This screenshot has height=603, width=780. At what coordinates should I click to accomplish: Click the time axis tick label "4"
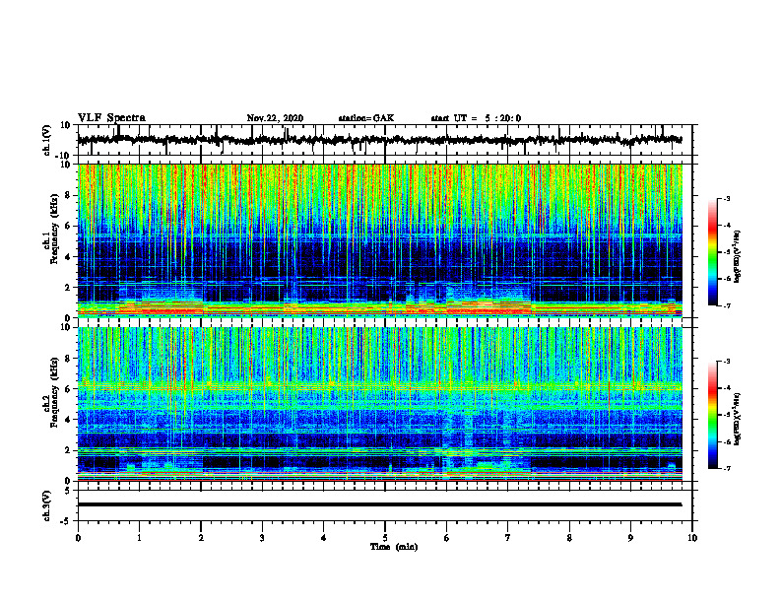point(324,538)
